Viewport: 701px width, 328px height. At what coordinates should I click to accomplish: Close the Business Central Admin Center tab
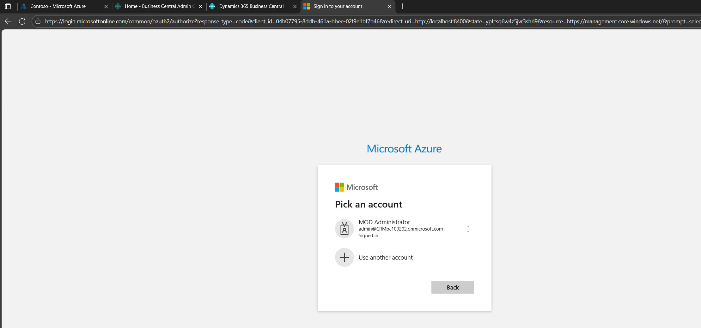pos(200,6)
